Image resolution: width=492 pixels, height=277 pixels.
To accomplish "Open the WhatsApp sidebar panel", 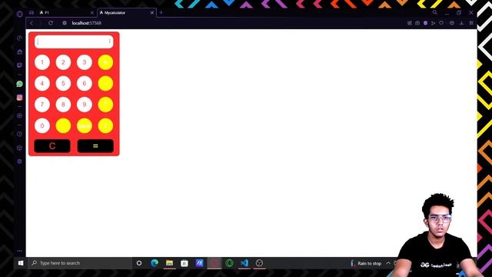I will (19, 84).
